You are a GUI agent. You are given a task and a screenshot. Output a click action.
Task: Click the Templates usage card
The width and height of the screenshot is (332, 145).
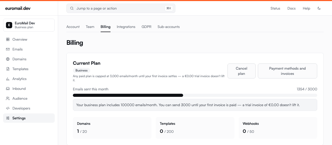pos(195,128)
